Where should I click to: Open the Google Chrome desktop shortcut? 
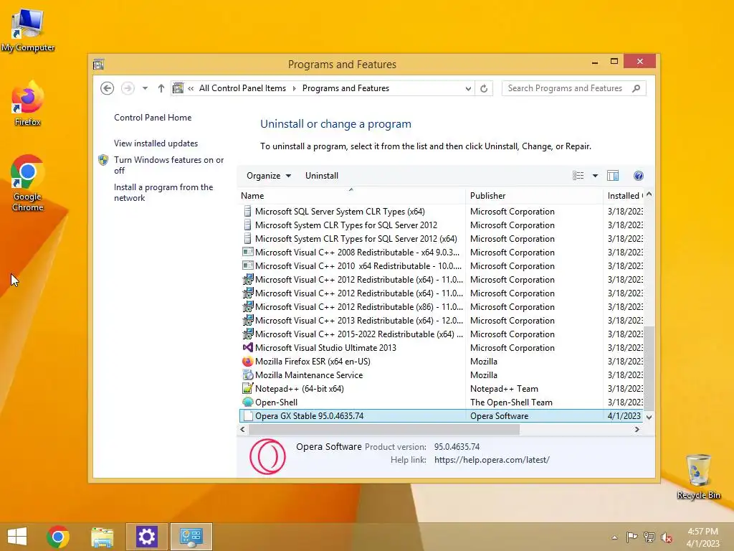click(x=28, y=183)
